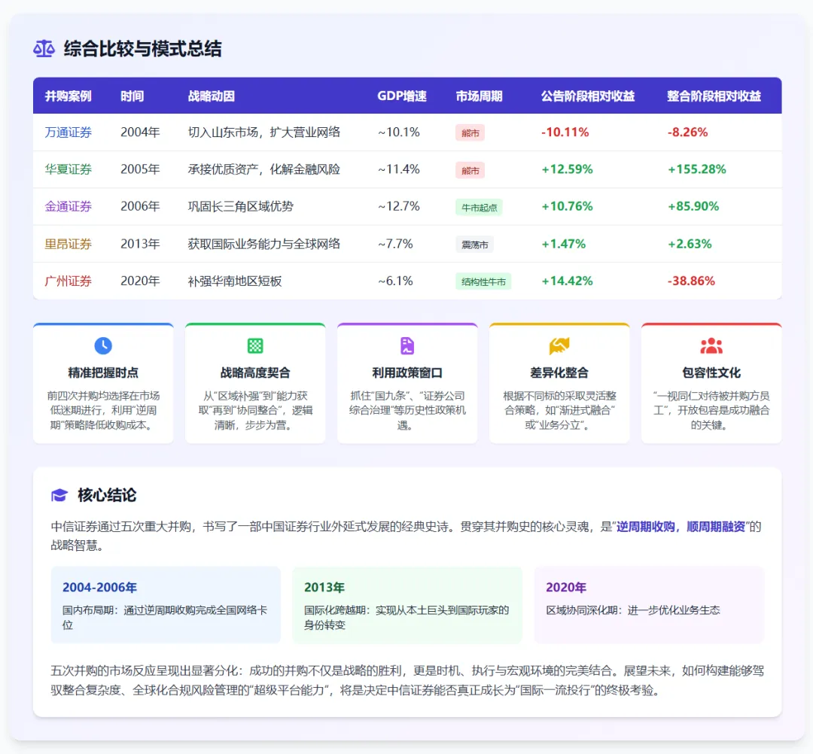Viewport: 813px width, 754px height.
Task: Click the 战略高度契合 card title
Action: point(255,372)
